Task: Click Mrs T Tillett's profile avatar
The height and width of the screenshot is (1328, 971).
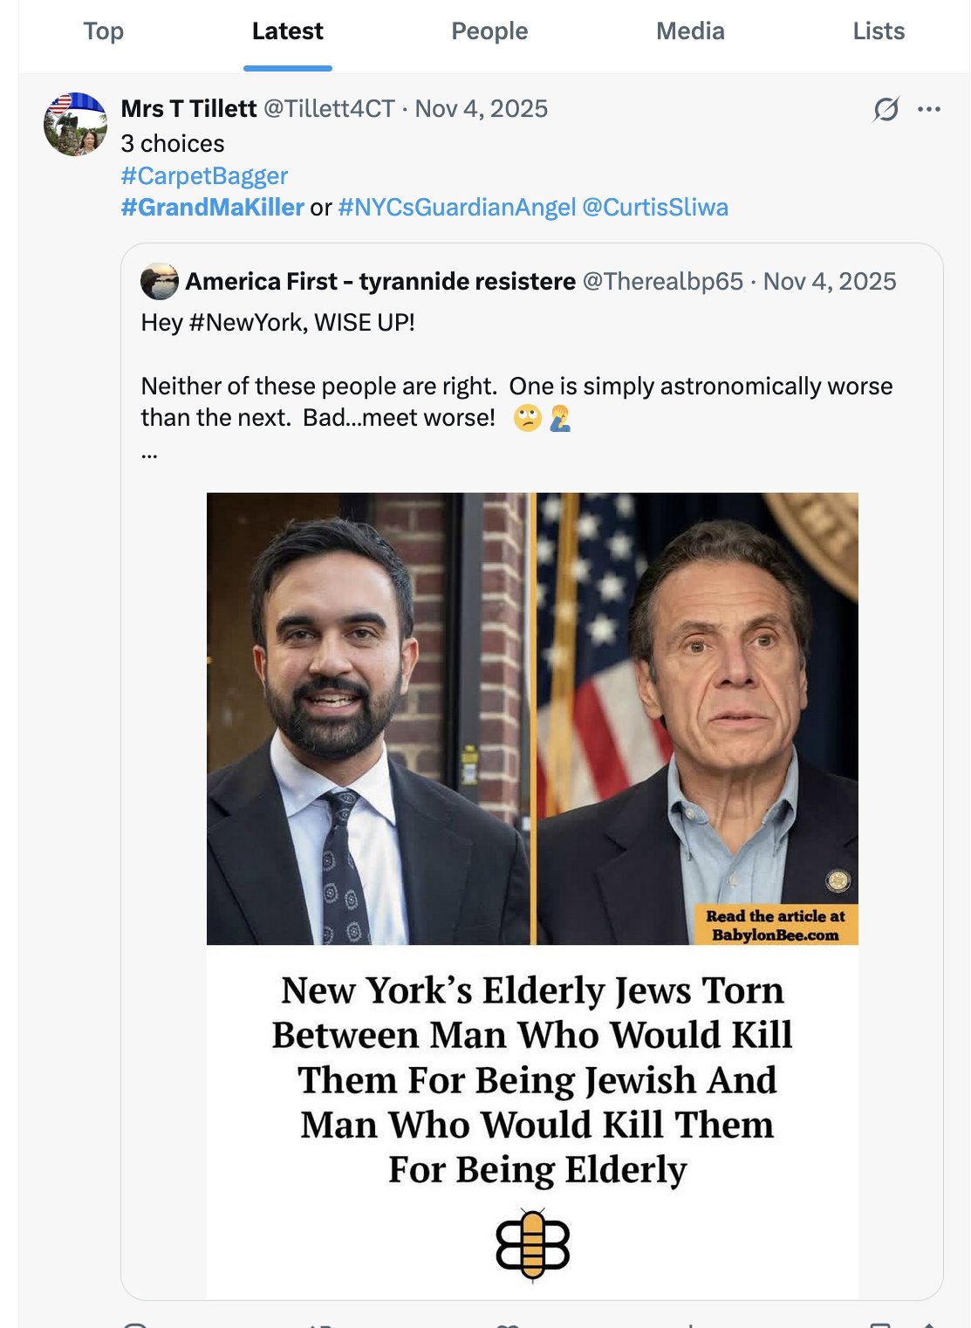Action: tap(76, 125)
